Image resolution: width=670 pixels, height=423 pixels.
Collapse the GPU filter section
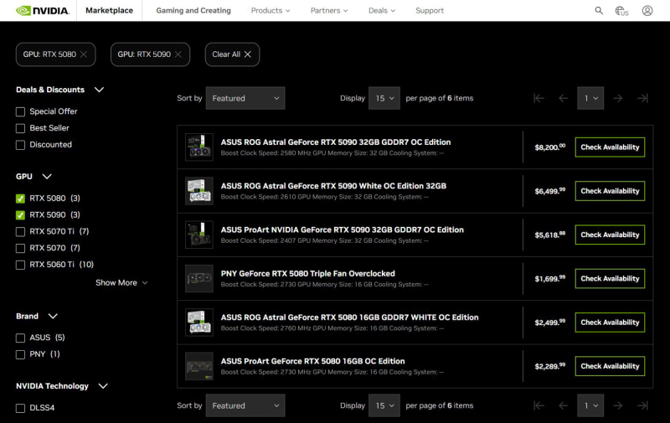[47, 177]
